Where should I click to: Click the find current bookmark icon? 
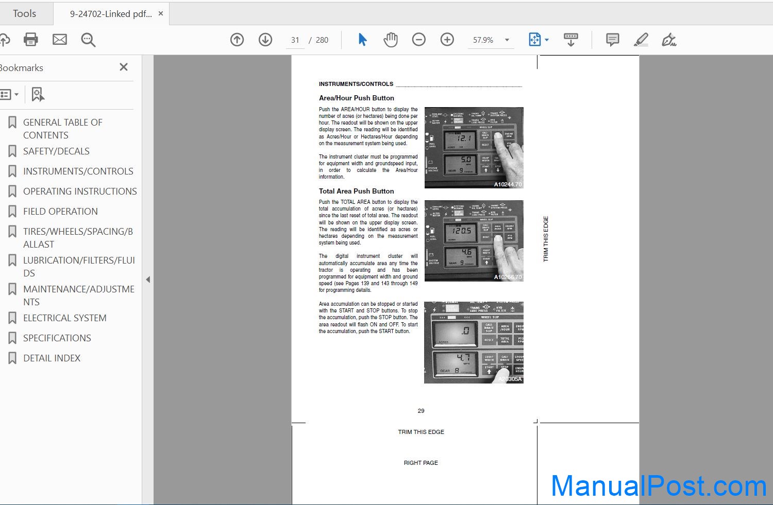[38, 94]
